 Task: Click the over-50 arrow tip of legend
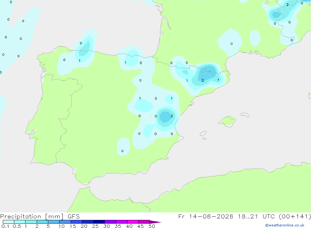point(155,222)
